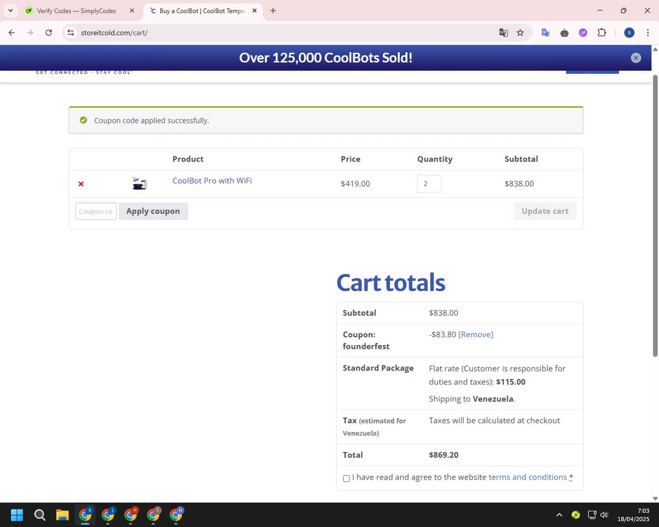Open Chrome's three-dot menu
659x527 pixels.
[x=648, y=32]
